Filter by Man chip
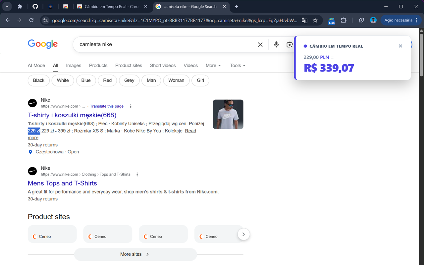The width and height of the screenshot is (424, 265). click(151, 80)
